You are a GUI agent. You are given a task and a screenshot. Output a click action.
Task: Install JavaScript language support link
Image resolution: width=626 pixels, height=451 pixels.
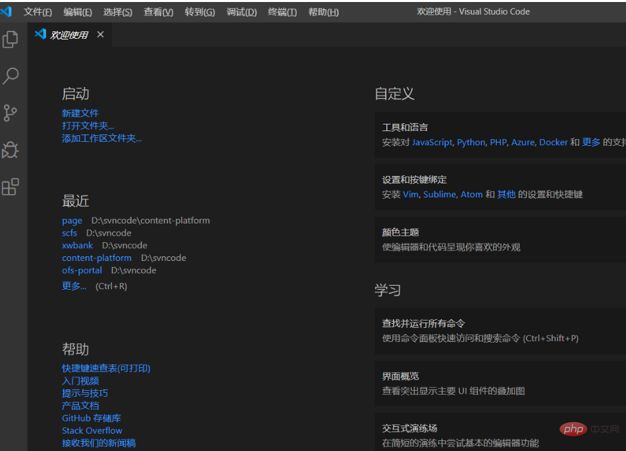pos(433,142)
